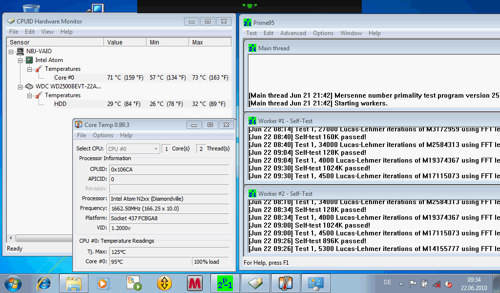Image resolution: width=500 pixels, height=293 pixels.
Task: Click the Main thread window icon in Prime95
Action: click(x=252, y=48)
